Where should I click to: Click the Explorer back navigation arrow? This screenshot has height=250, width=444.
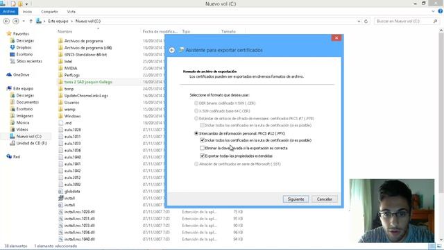coord(6,22)
